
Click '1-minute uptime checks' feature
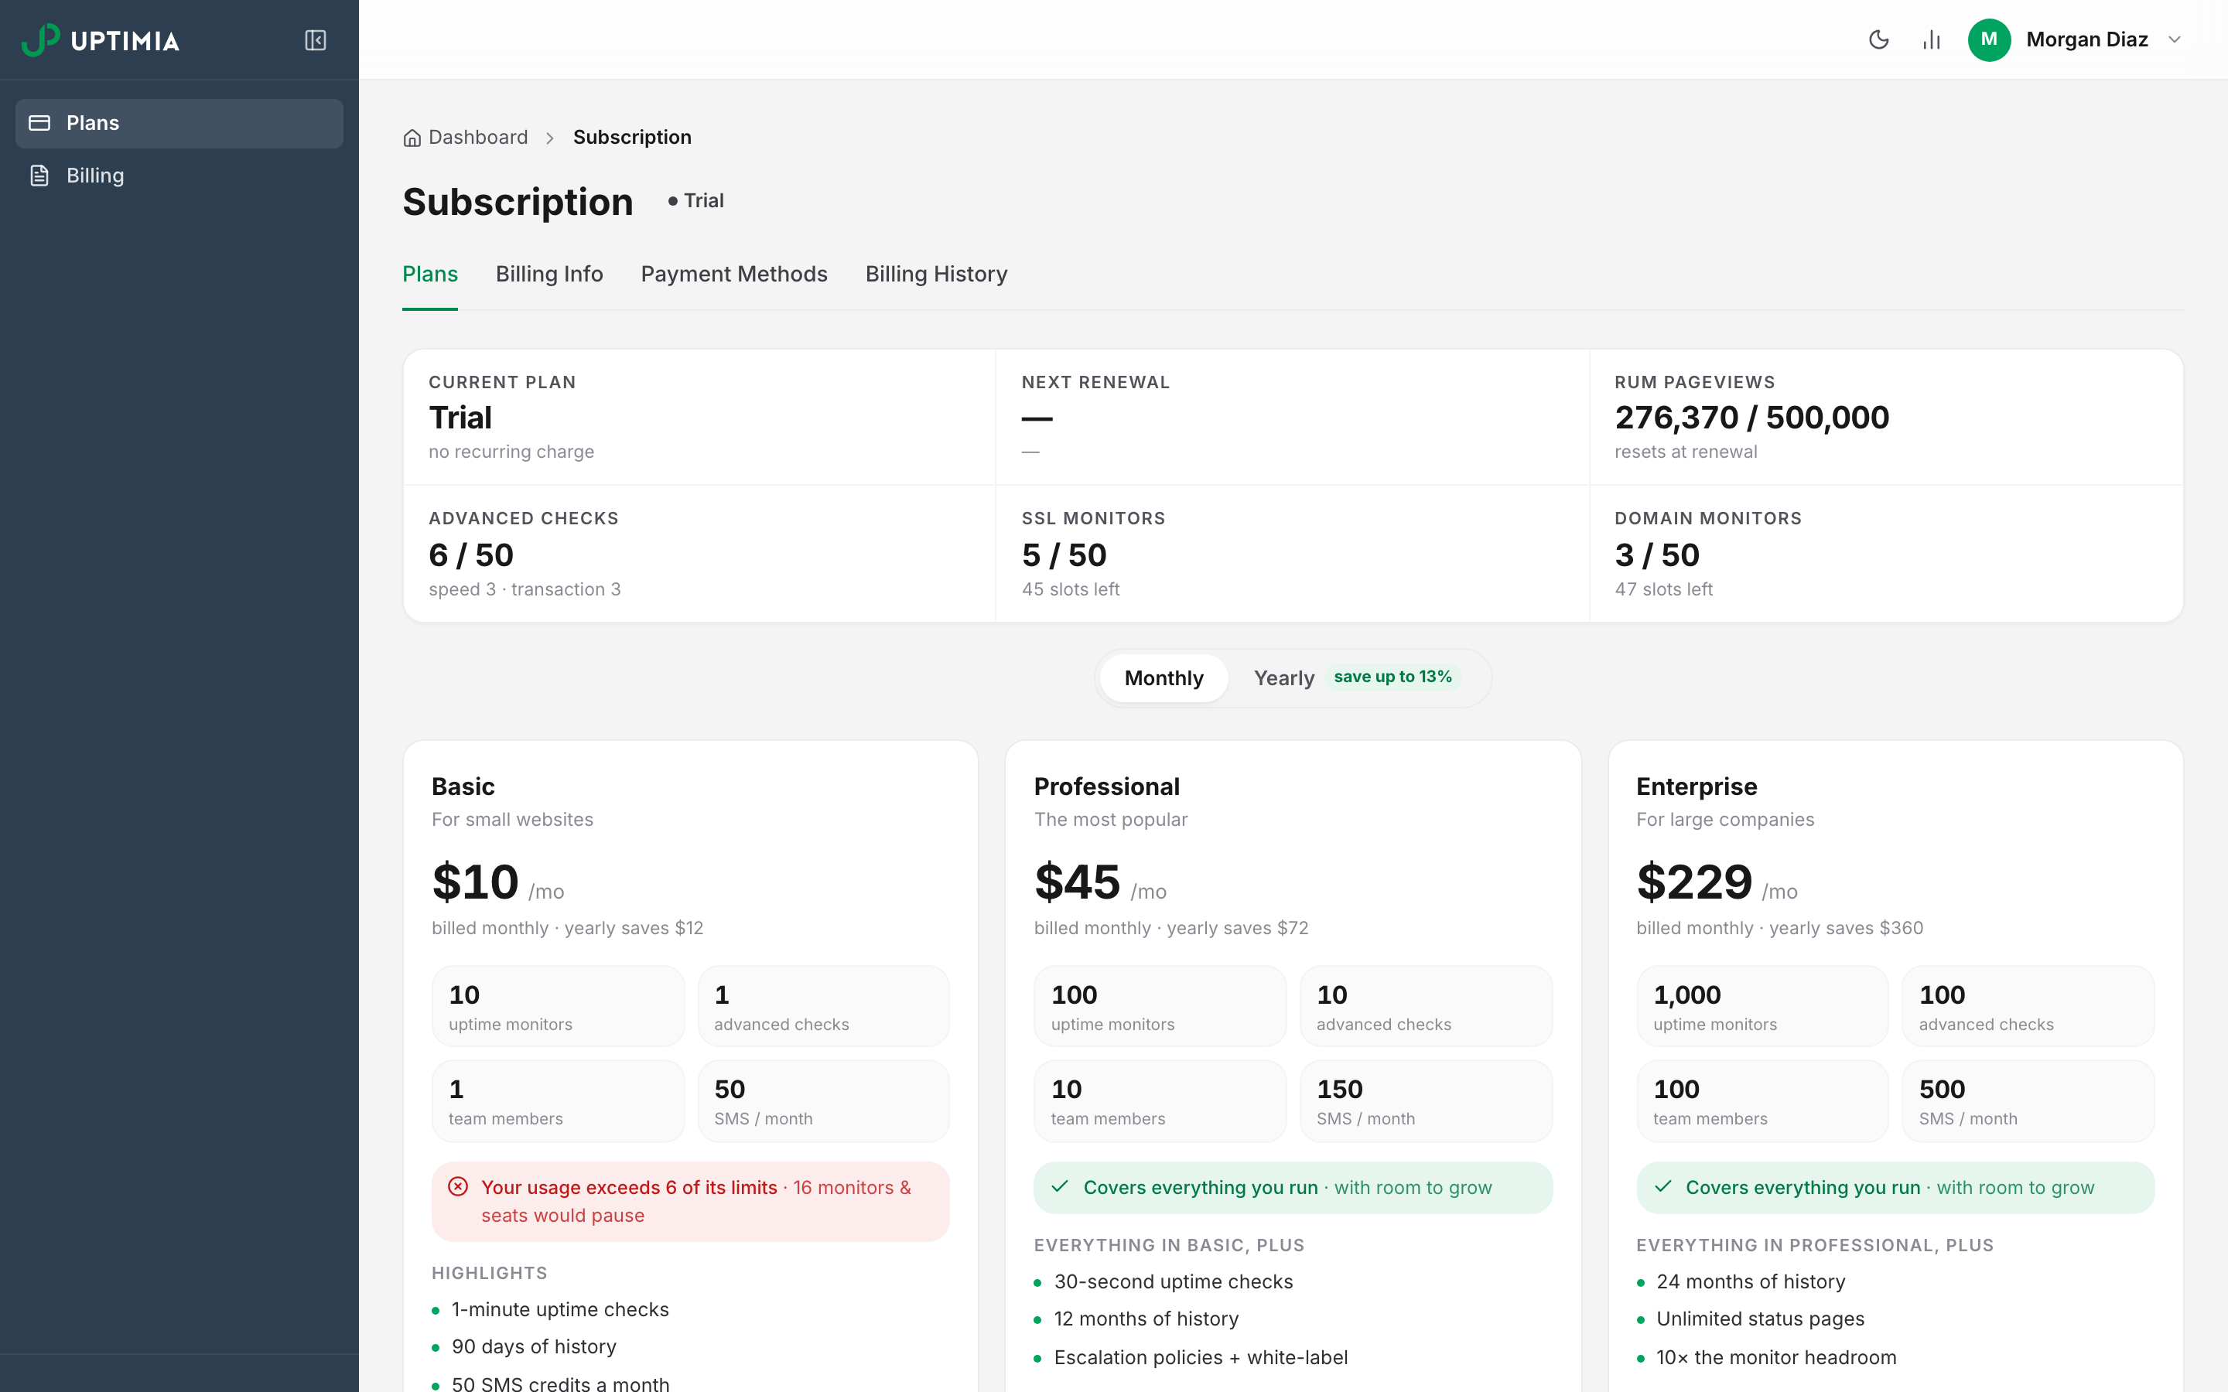tap(560, 1309)
